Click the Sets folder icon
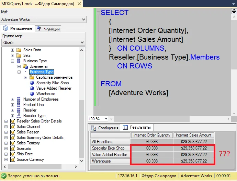This screenshot has height=181, width=237. click(19, 55)
